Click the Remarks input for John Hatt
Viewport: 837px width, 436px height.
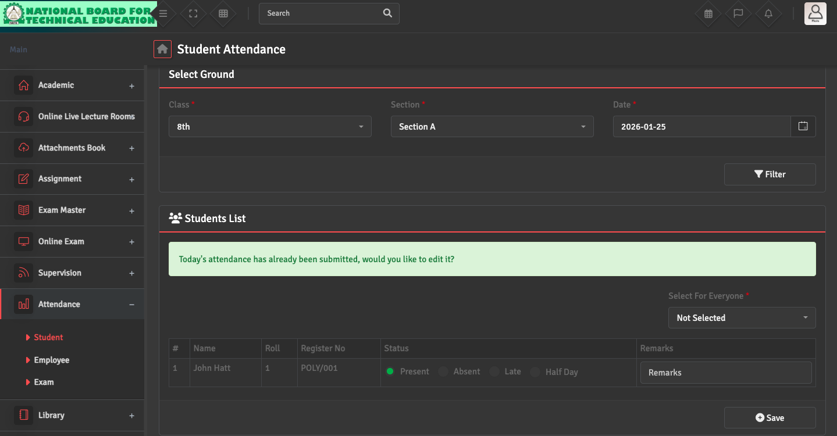(x=725, y=373)
